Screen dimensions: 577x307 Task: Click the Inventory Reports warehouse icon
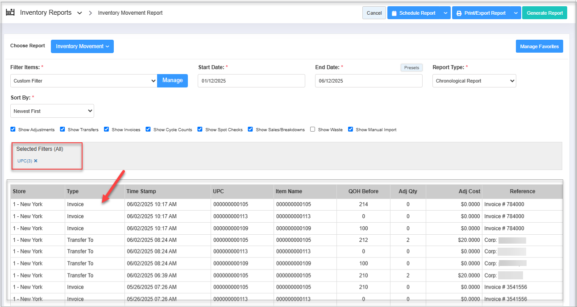tap(10, 12)
